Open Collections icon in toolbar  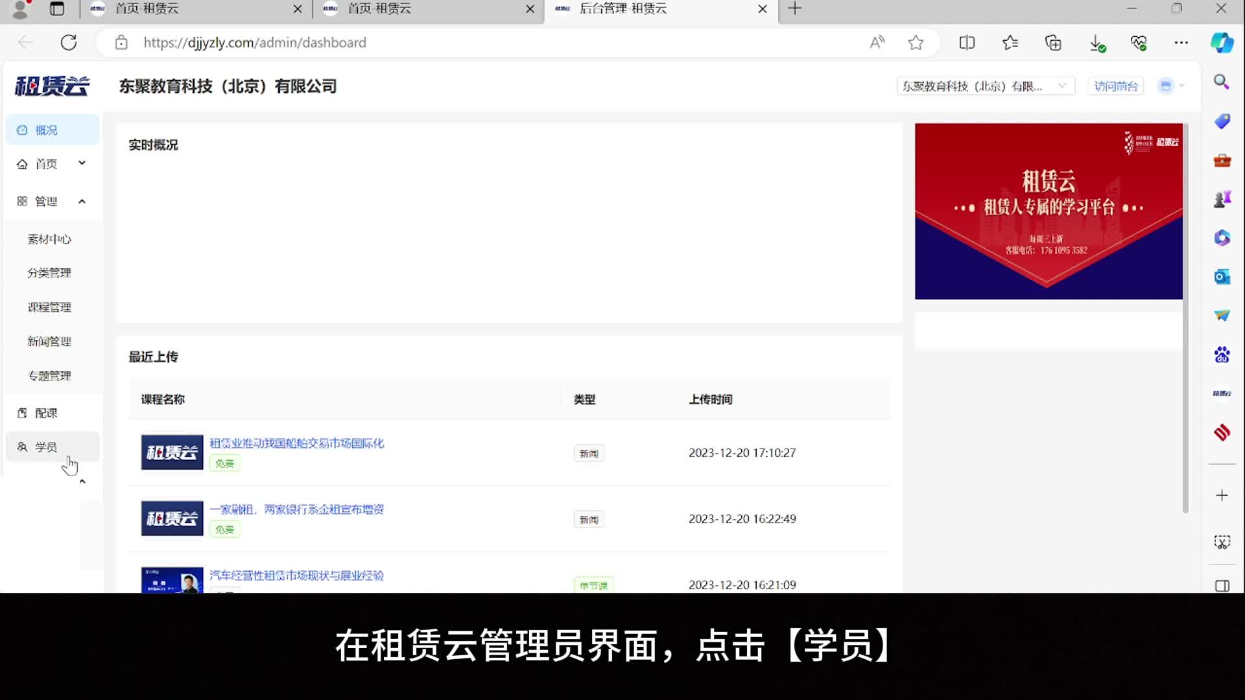[x=1053, y=43]
